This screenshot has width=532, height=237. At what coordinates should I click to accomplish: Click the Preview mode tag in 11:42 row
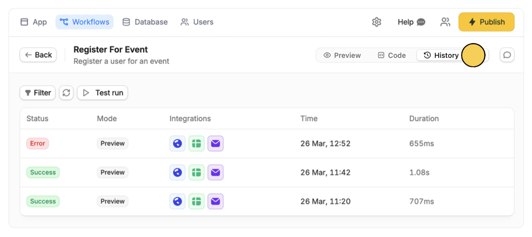(112, 172)
